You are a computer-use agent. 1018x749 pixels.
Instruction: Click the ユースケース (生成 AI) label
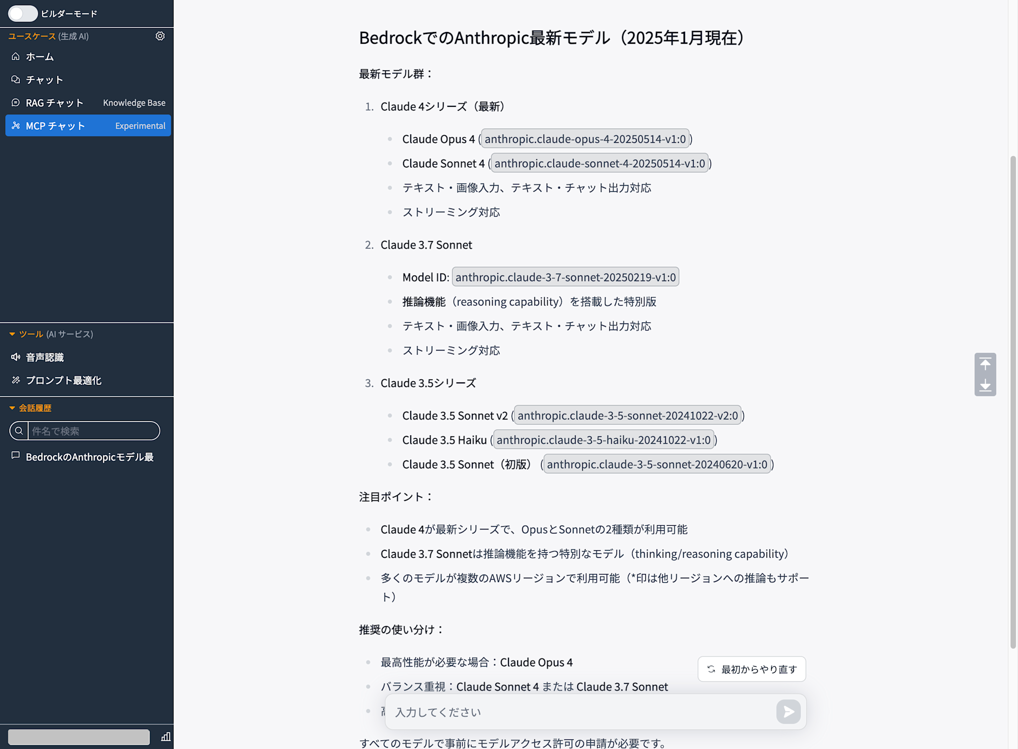[48, 36]
